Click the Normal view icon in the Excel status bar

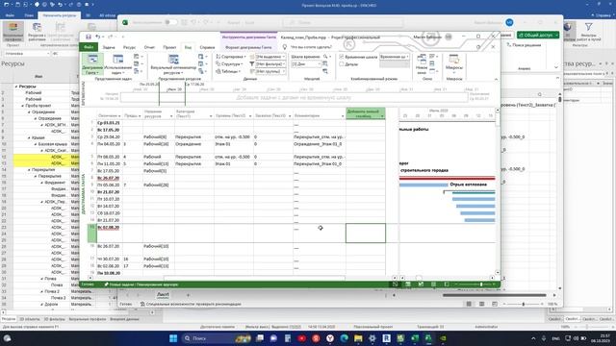pos(469,304)
